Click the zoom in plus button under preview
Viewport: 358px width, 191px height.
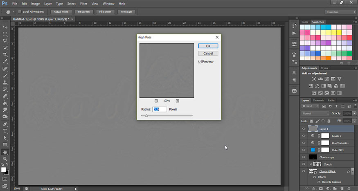pyautogui.click(x=177, y=101)
